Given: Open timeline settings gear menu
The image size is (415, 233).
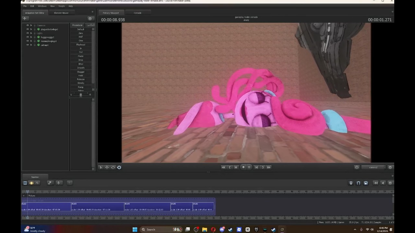Looking at the screenshot, I should coord(390,183).
